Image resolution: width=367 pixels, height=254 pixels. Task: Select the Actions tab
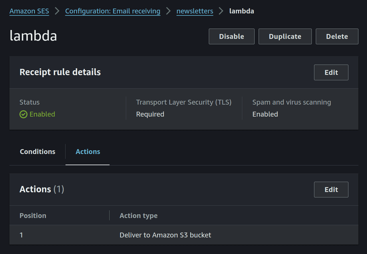click(x=88, y=152)
